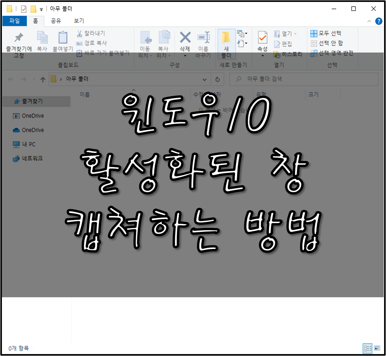Click the 아무 폴더 검색 search box

pyautogui.click(x=304, y=79)
